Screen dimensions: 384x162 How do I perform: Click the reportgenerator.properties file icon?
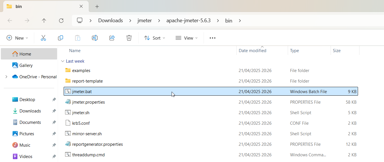[x=68, y=144]
